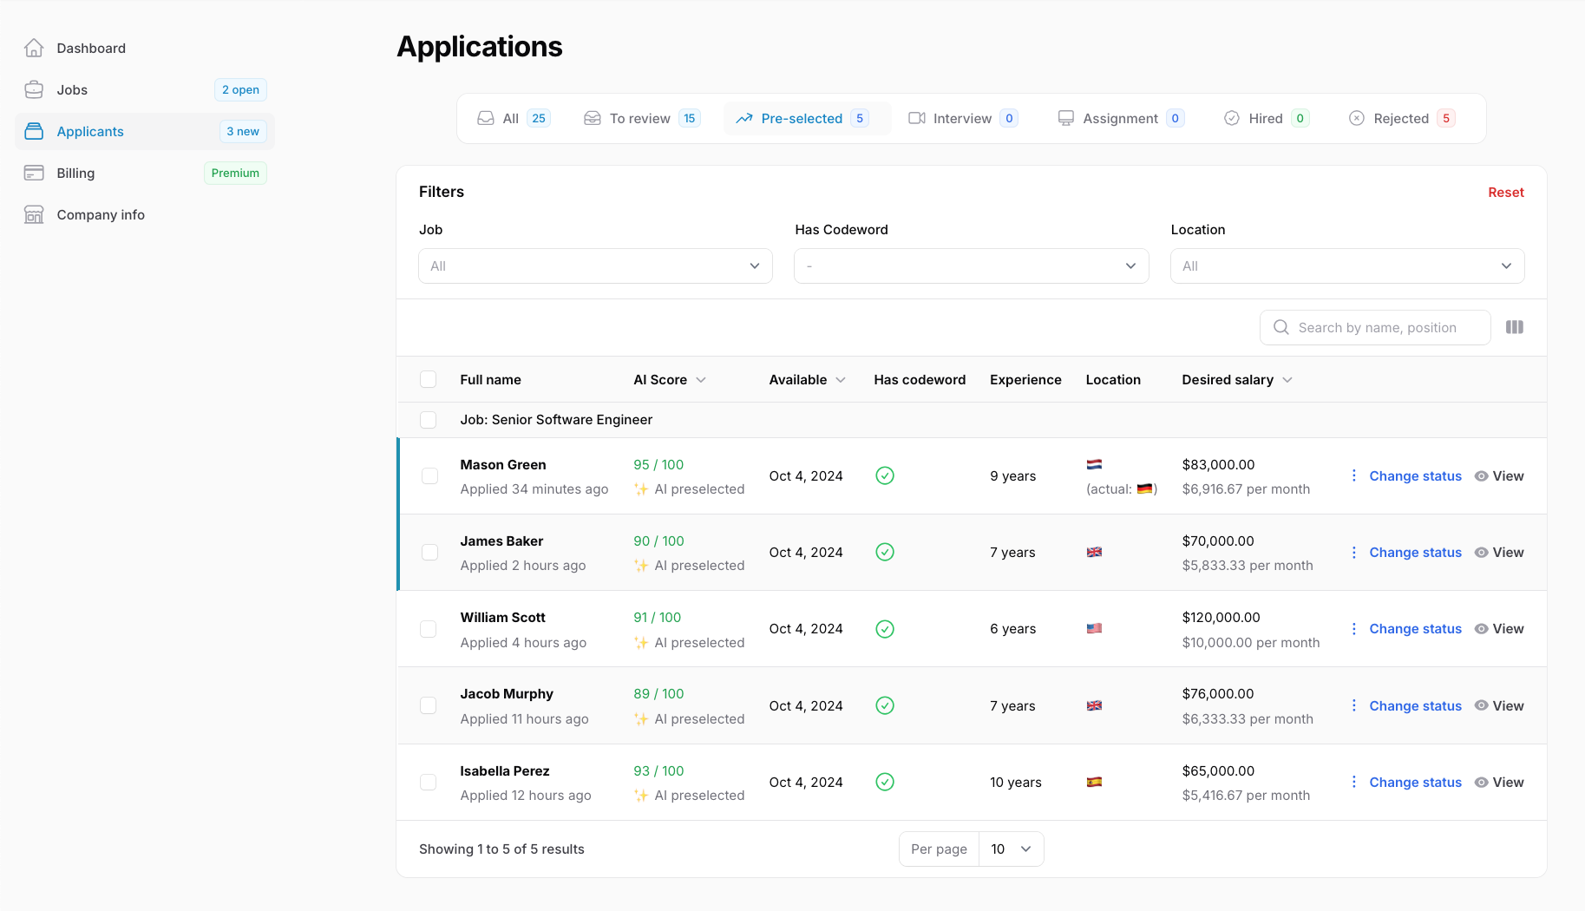Image resolution: width=1585 pixels, height=911 pixels.
Task: Click the Premium billing badge
Action: pyautogui.click(x=235, y=173)
